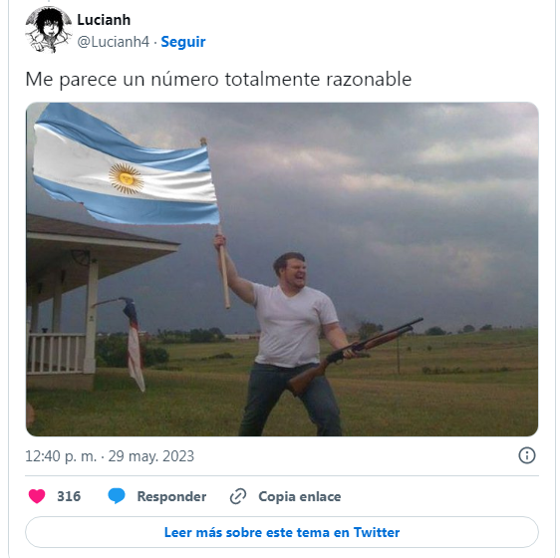Click the Argentine flag in the photo
This screenshot has width=560, height=558.
click(125, 164)
